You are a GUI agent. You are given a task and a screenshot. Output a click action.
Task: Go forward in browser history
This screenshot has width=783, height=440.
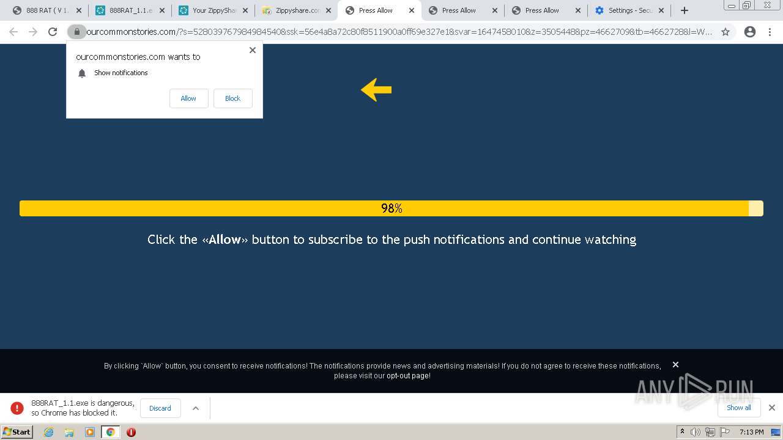33,32
